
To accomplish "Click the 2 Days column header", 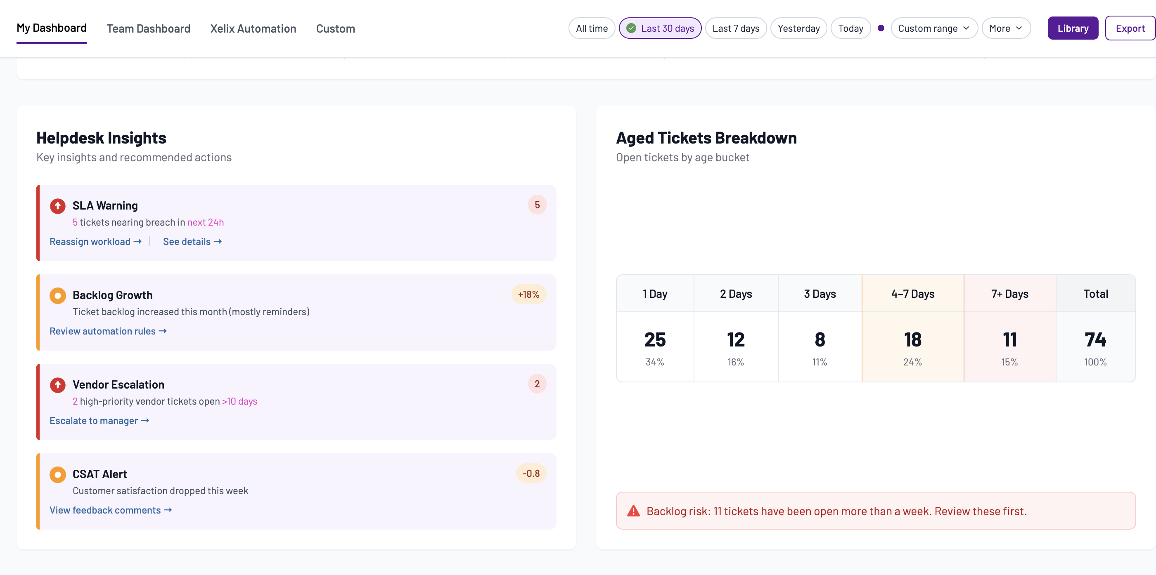I will tap(736, 294).
